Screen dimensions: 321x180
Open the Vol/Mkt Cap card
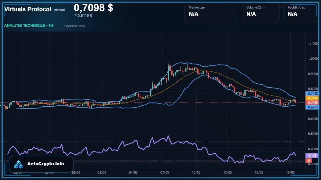tap(300, 13)
